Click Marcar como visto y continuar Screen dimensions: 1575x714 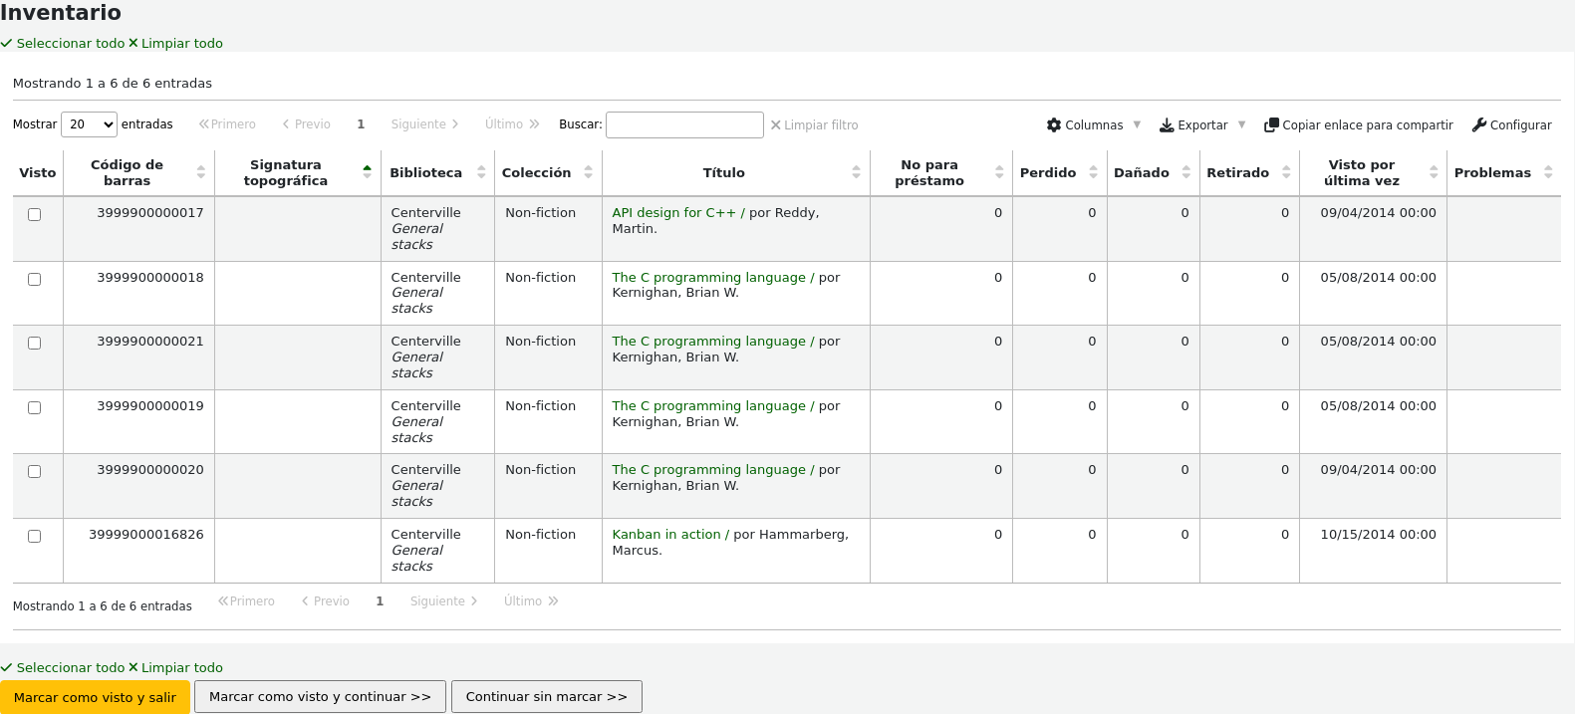(320, 697)
